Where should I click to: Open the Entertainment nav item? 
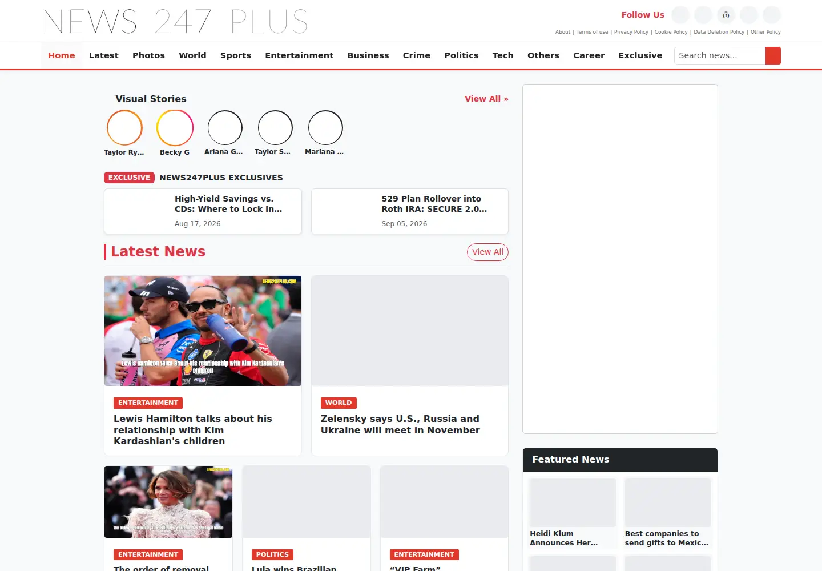pos(299,55)
